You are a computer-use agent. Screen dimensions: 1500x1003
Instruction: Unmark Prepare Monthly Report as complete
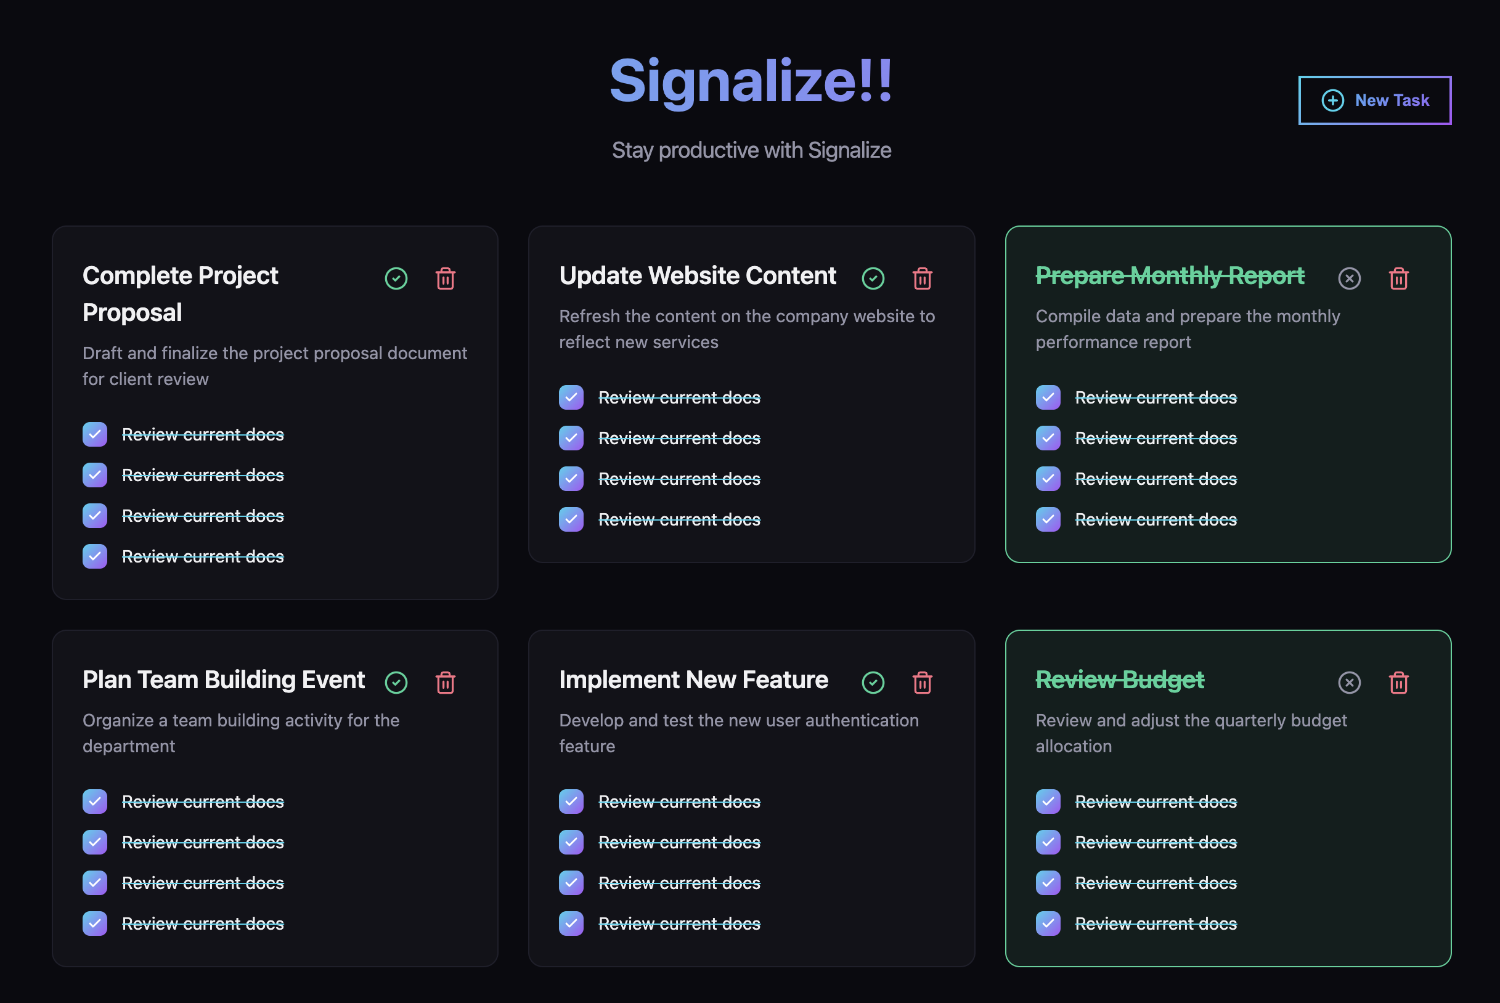(x=1349, y=278)
